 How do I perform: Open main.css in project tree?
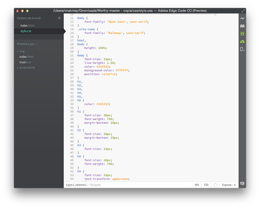point(25,62)
